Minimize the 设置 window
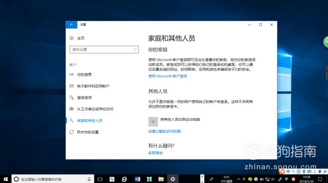Image resolution: width=328 pixels, height=183 pixels. tap(249, 25)
